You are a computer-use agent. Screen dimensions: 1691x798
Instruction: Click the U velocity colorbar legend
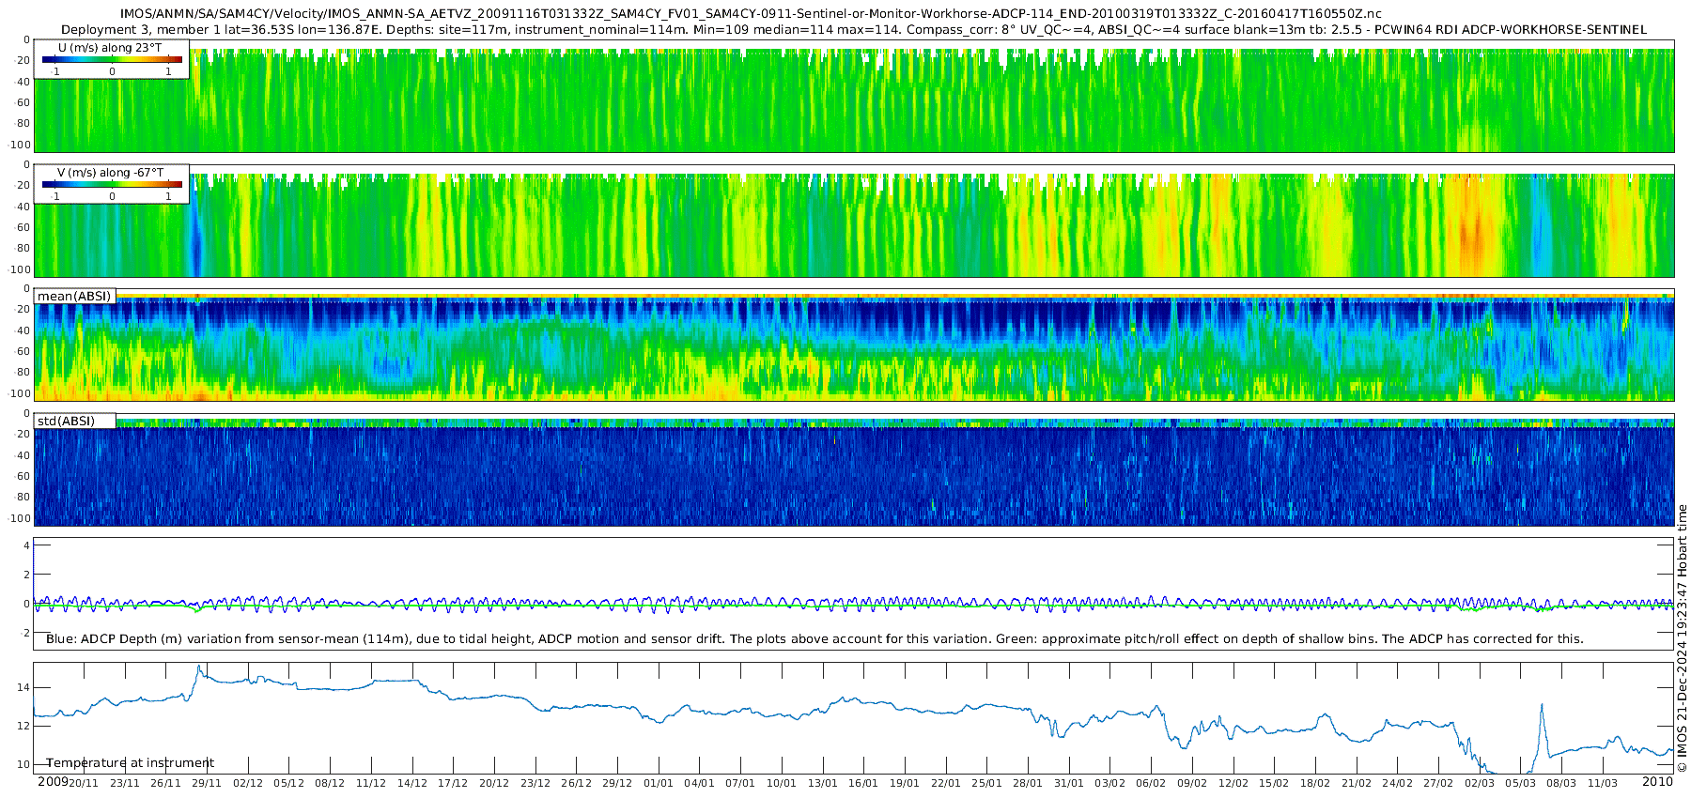112,59
